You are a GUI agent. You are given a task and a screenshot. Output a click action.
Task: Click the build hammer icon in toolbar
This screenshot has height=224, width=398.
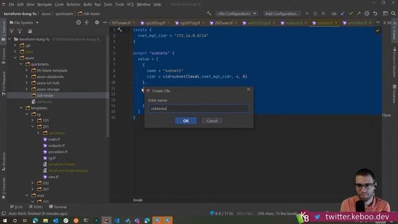[209, 14]
